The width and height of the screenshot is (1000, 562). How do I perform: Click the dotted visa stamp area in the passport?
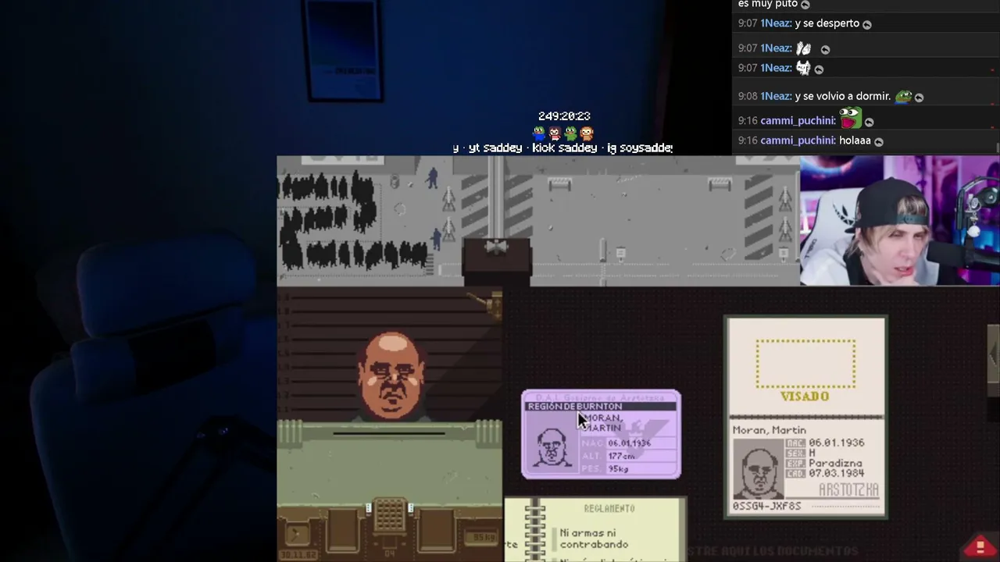805,364
